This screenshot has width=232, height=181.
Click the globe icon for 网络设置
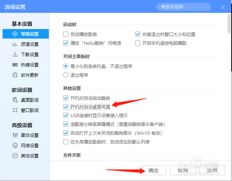click(x=15, y=145)
